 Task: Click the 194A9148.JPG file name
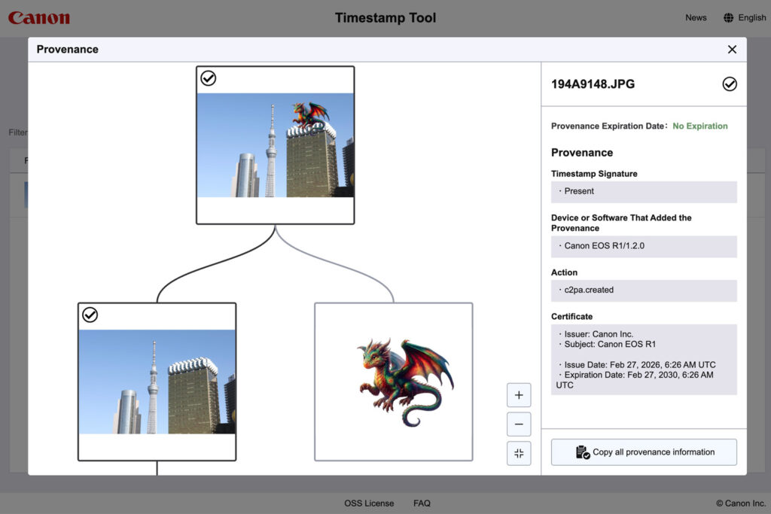593,84
